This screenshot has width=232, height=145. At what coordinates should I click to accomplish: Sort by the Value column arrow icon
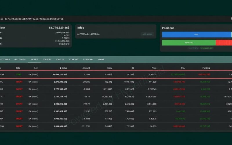click(x=60, y=68)
